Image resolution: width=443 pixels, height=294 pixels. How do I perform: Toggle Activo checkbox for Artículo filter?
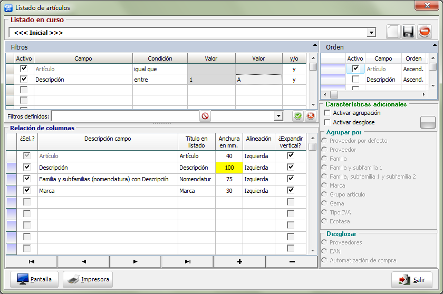point(24,68)
